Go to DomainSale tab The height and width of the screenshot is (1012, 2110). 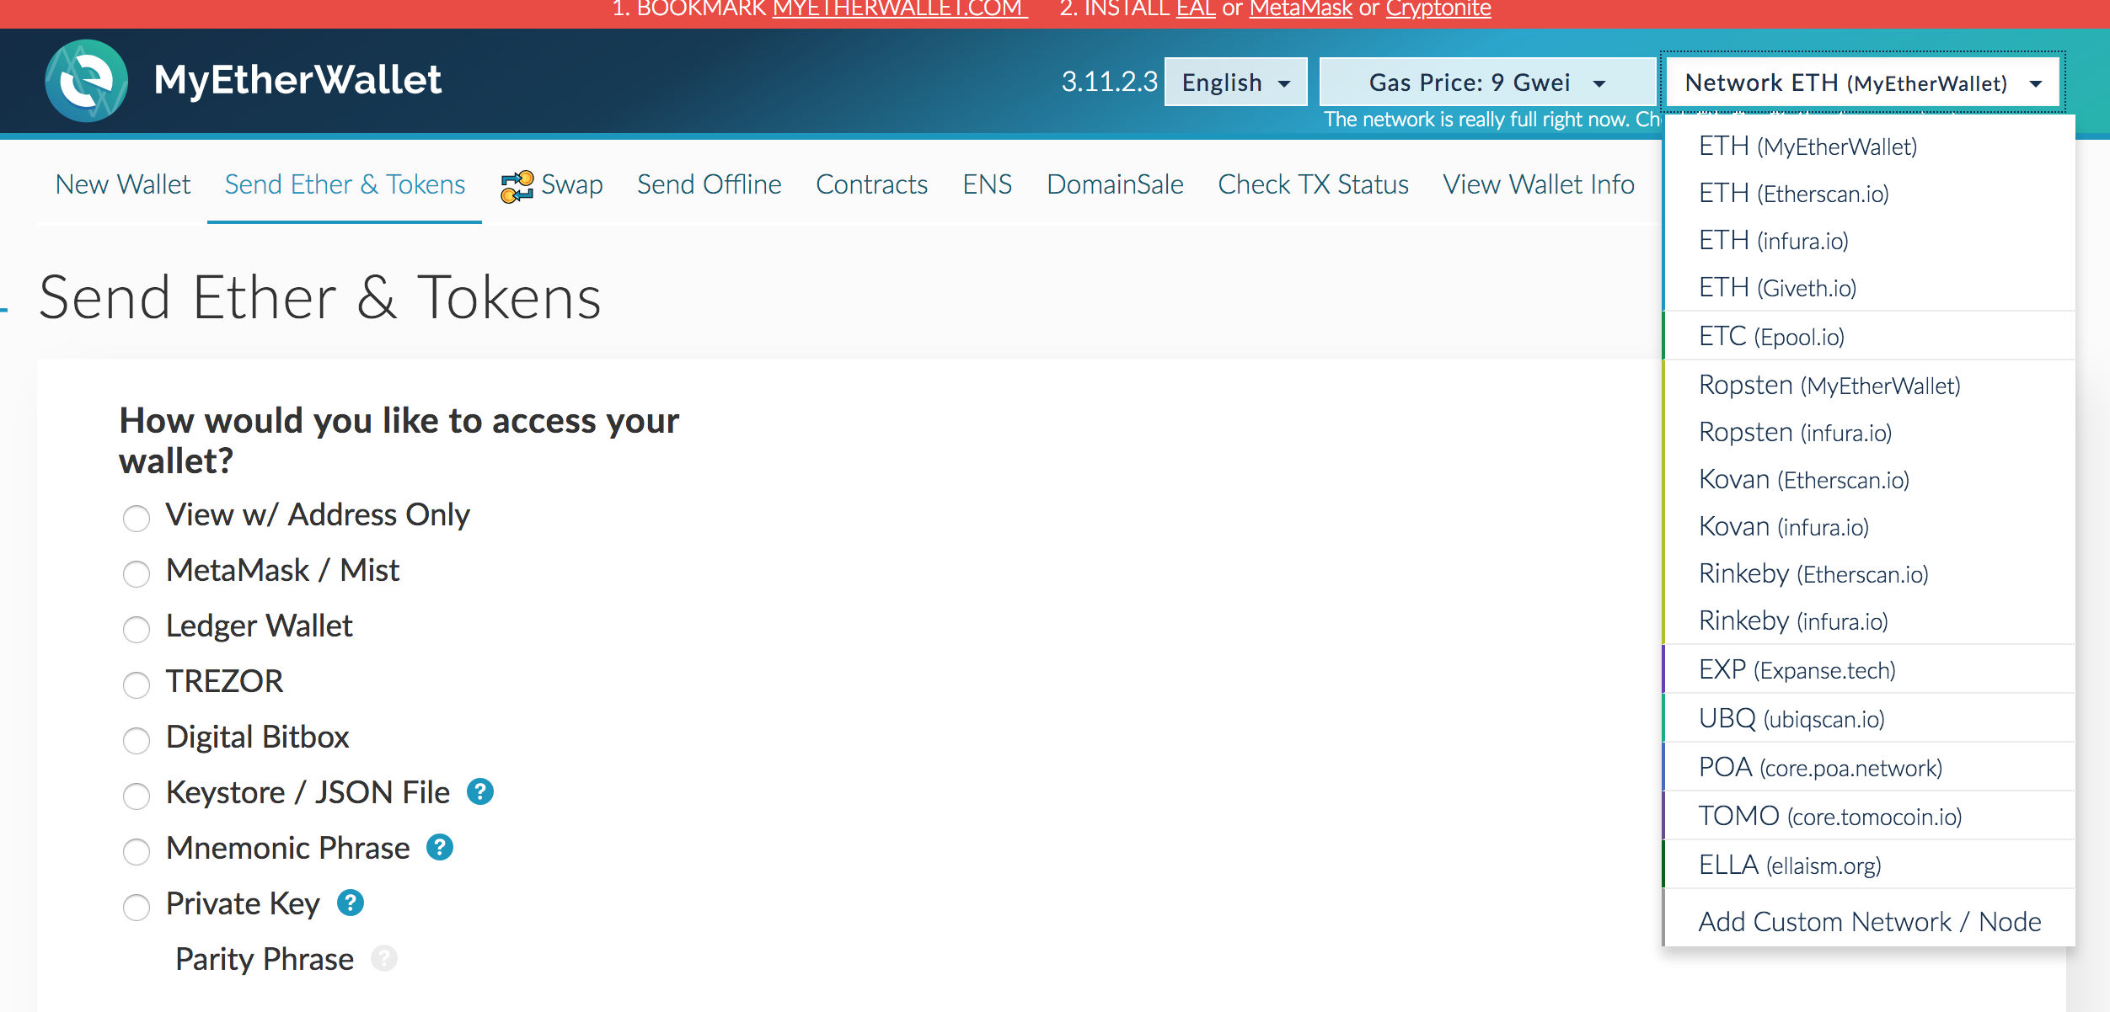tap(1116, 184)
